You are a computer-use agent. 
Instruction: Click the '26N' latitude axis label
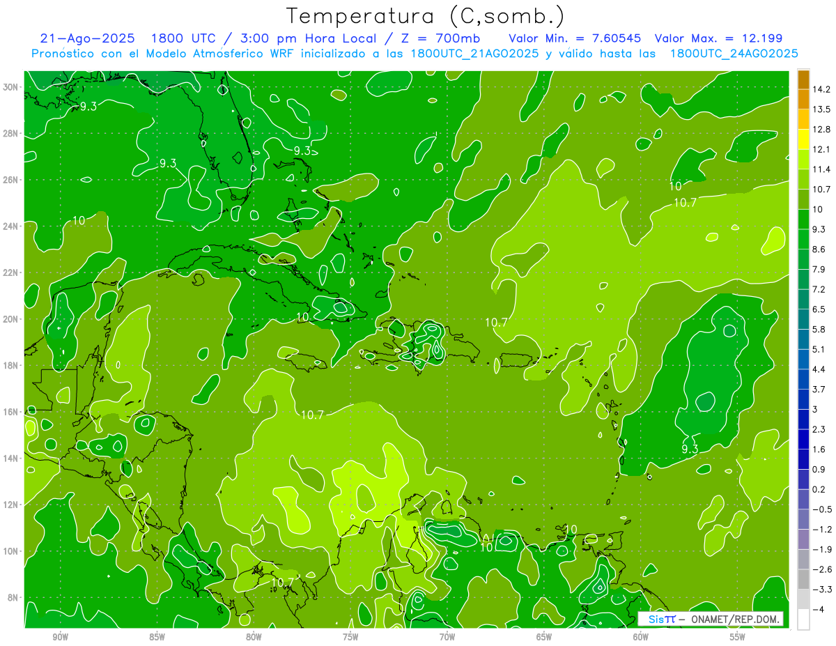pyautogui.click(x=12, y=180)
